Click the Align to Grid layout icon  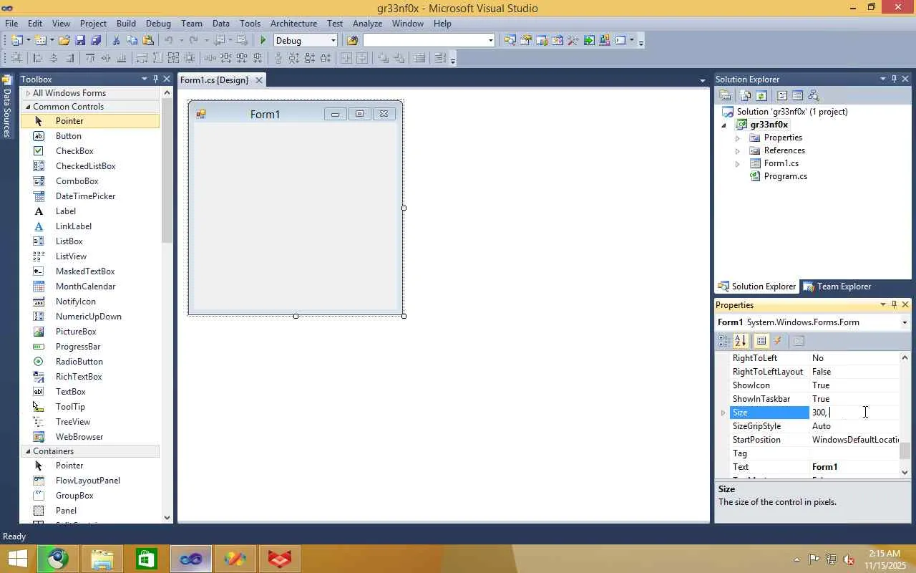point(16,58)
